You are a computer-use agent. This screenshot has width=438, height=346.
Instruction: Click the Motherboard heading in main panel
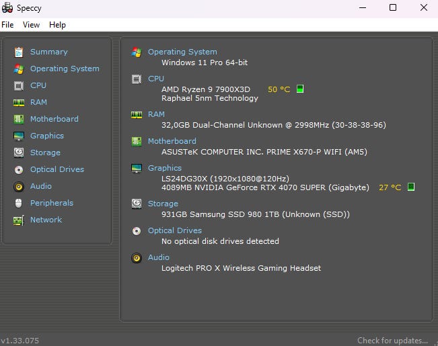(172, 141)
